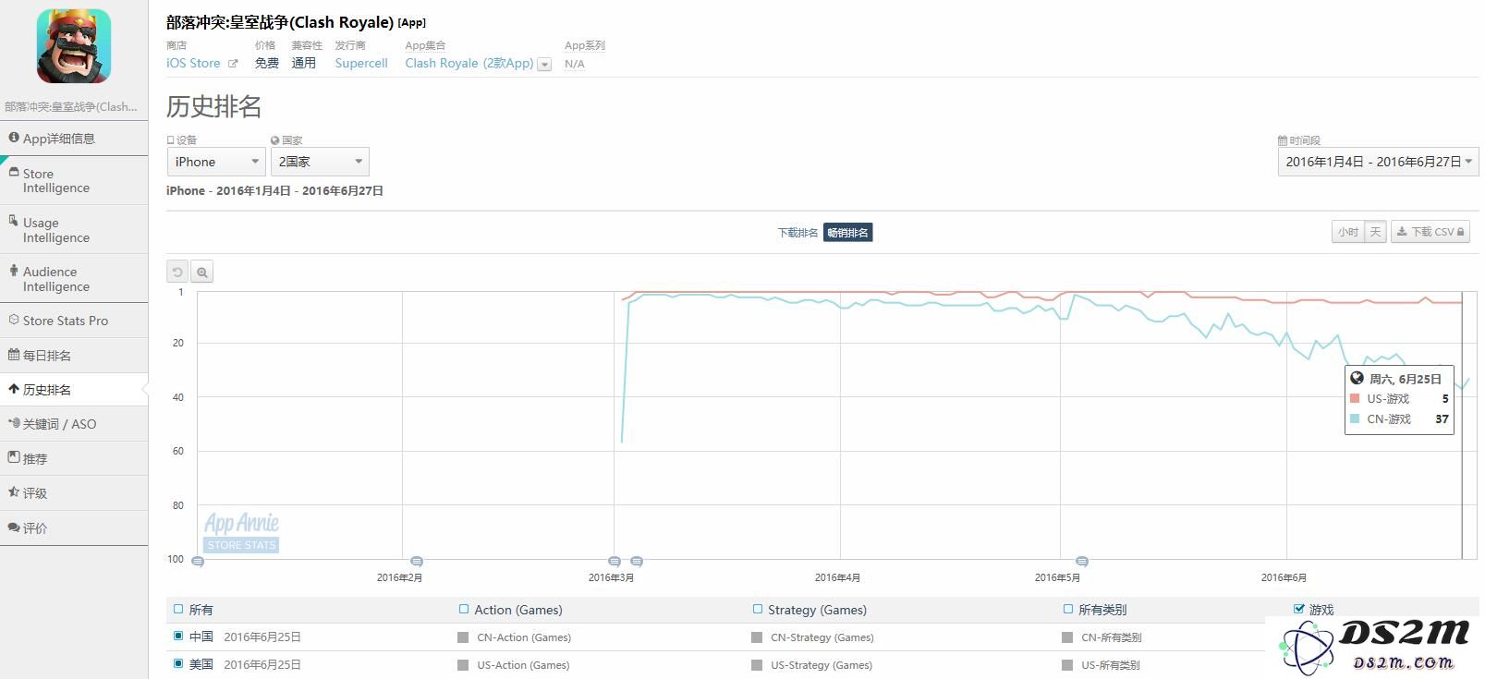The height and width of the screenshot is (679, 1485).
Task: Open the Clash Royale (2款App) link
Action: tap(469, 63)
